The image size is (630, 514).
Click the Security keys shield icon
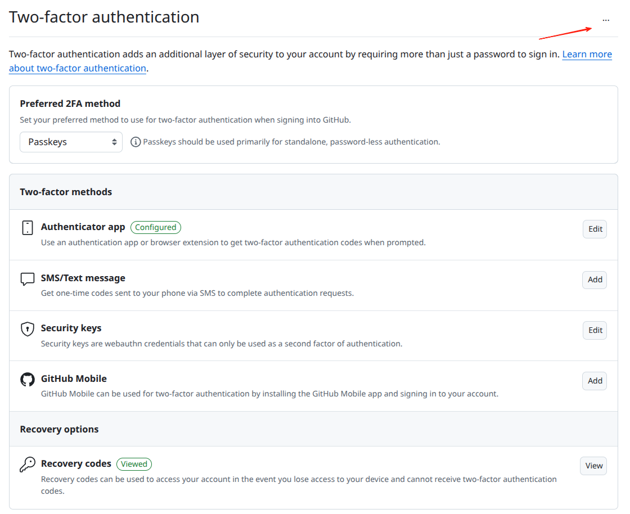[28, 329]
